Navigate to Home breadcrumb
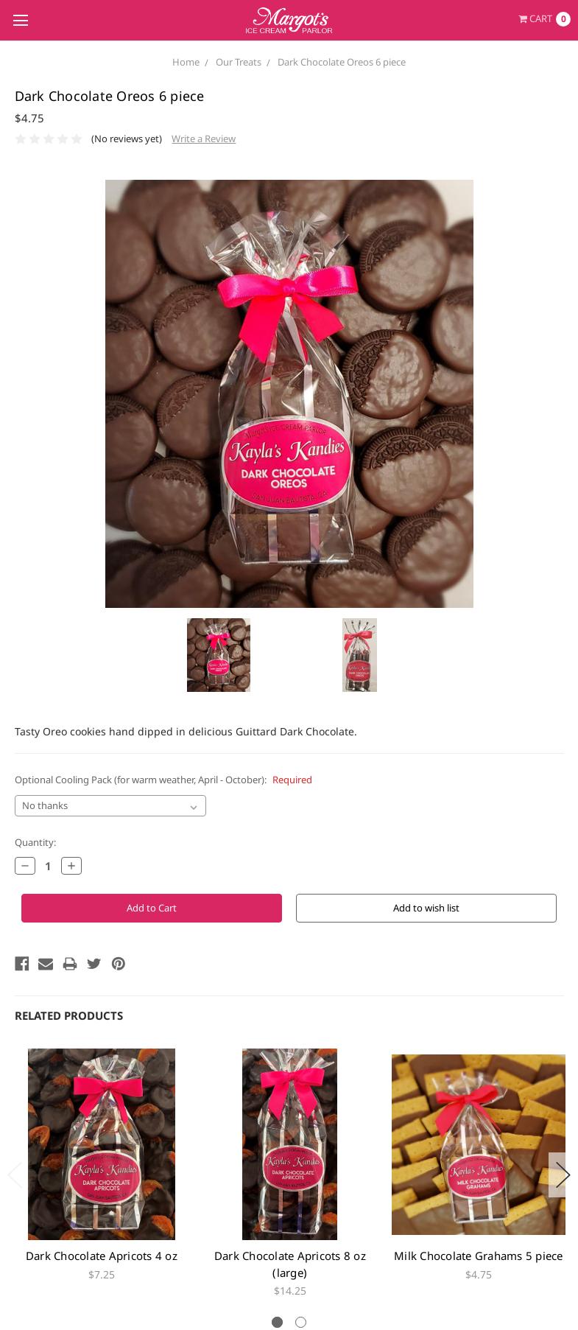 coord(186,62)
